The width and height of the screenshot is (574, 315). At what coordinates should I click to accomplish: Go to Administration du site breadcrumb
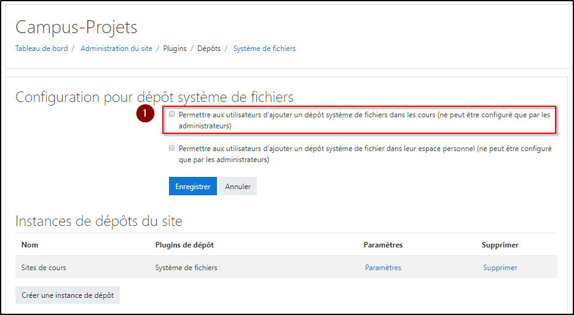116,49
